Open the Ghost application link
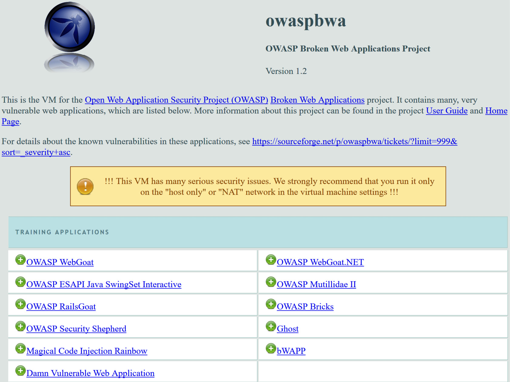Viewport: 510px width, 382px height. pos(287,329)
